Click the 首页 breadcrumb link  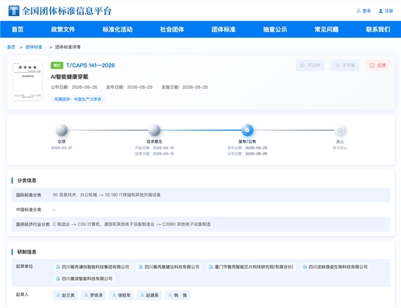11,47
